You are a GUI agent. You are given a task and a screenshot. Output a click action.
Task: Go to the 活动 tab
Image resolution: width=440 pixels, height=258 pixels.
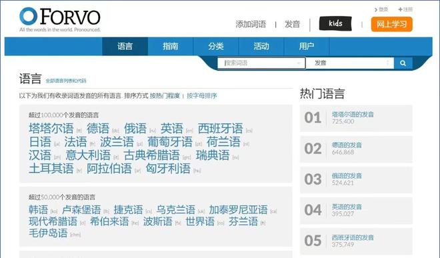(x=261, y=46)
